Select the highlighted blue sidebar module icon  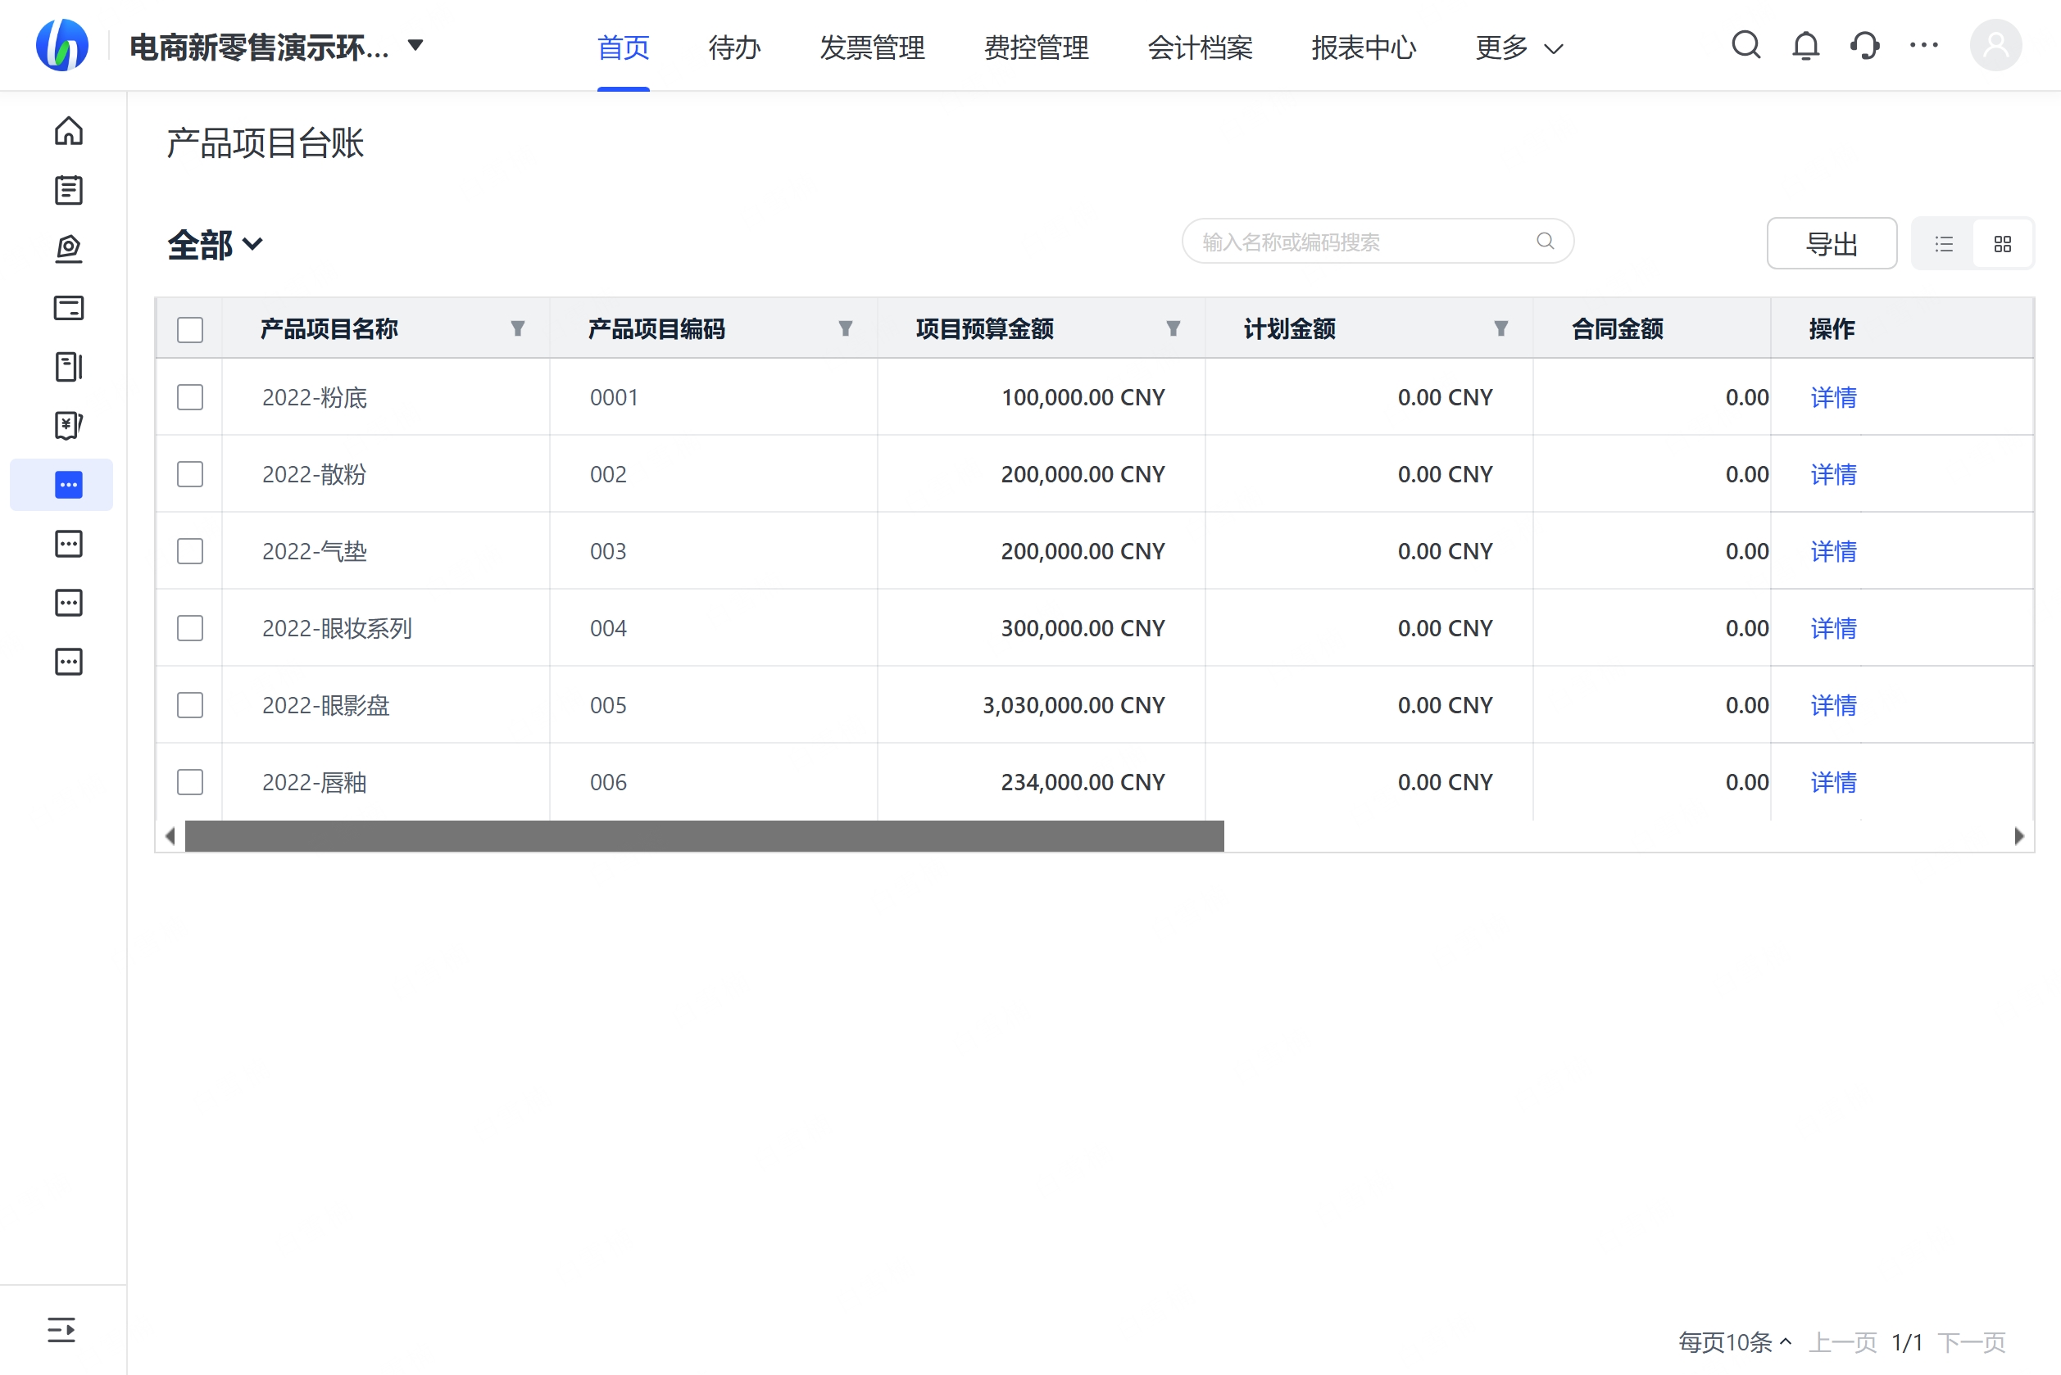pos(69,485)
